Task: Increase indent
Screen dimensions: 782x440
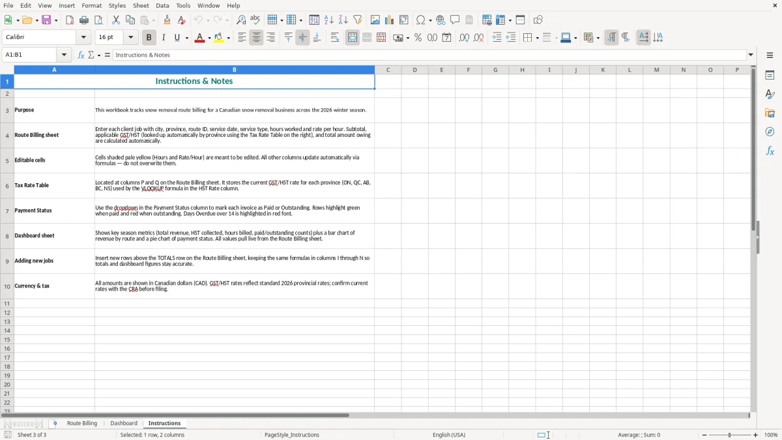Action: coord(497,38)
